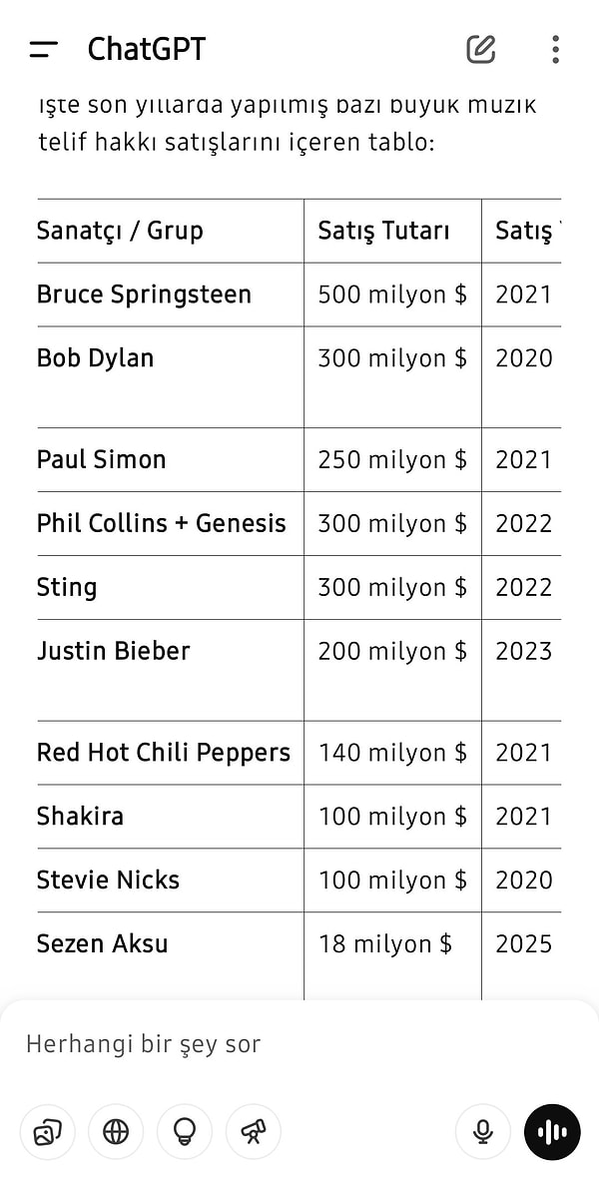Viewport: 599px width, 1181px height.
Task: Toggle the telescope deep research option
Action: [254, 1131]
